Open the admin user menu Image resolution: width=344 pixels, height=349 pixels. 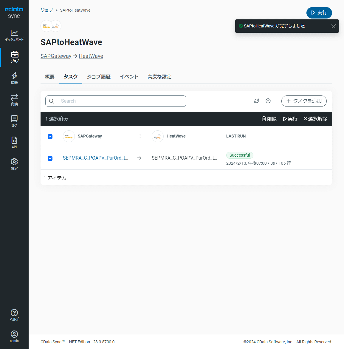coord(14,337)
